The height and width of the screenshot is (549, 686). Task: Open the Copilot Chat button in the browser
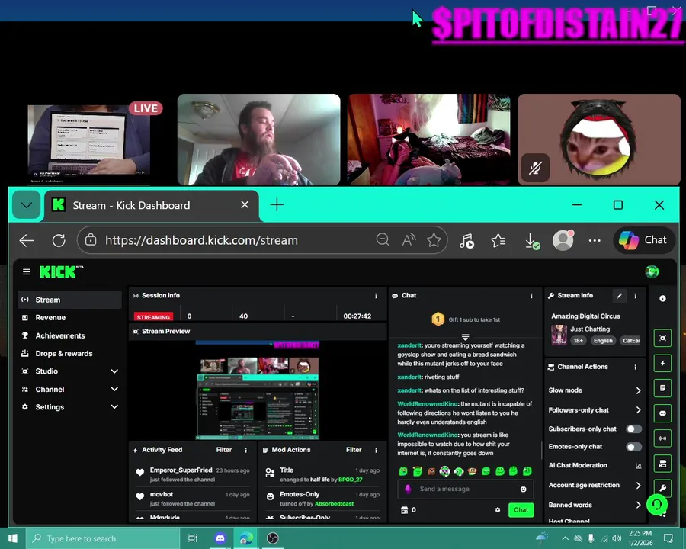pyautogui.click(x=643, y=240)
